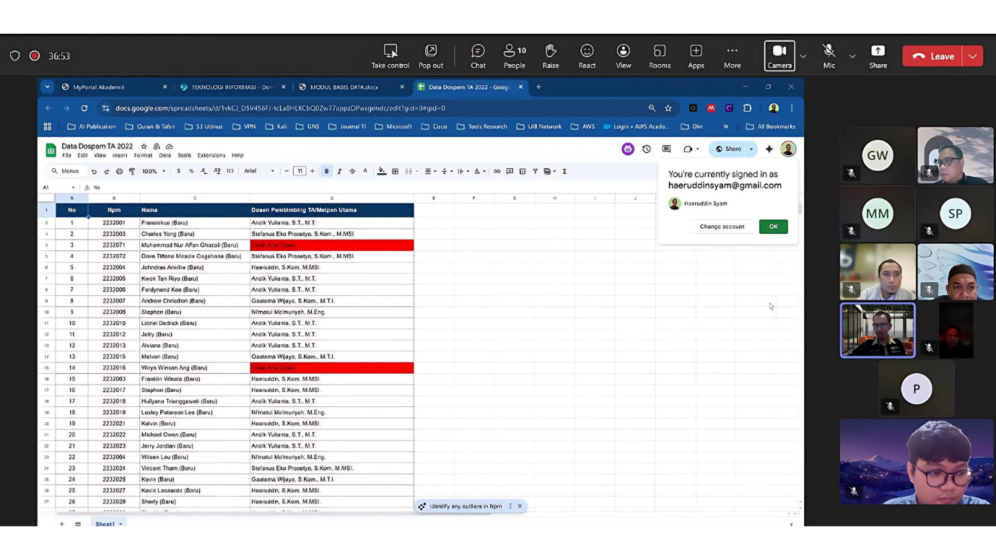Open the Rooms breakout icon
Image resolution: width=996 pixels, height=560 pixels.
point(659,56)
